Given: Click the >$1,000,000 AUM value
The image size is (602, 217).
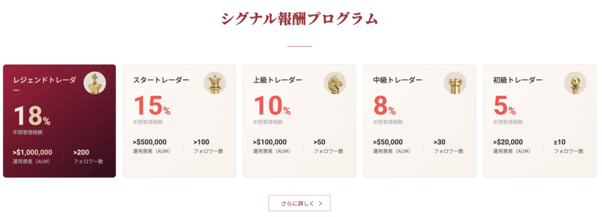Looking at the screenshot, I should (32, 152).
